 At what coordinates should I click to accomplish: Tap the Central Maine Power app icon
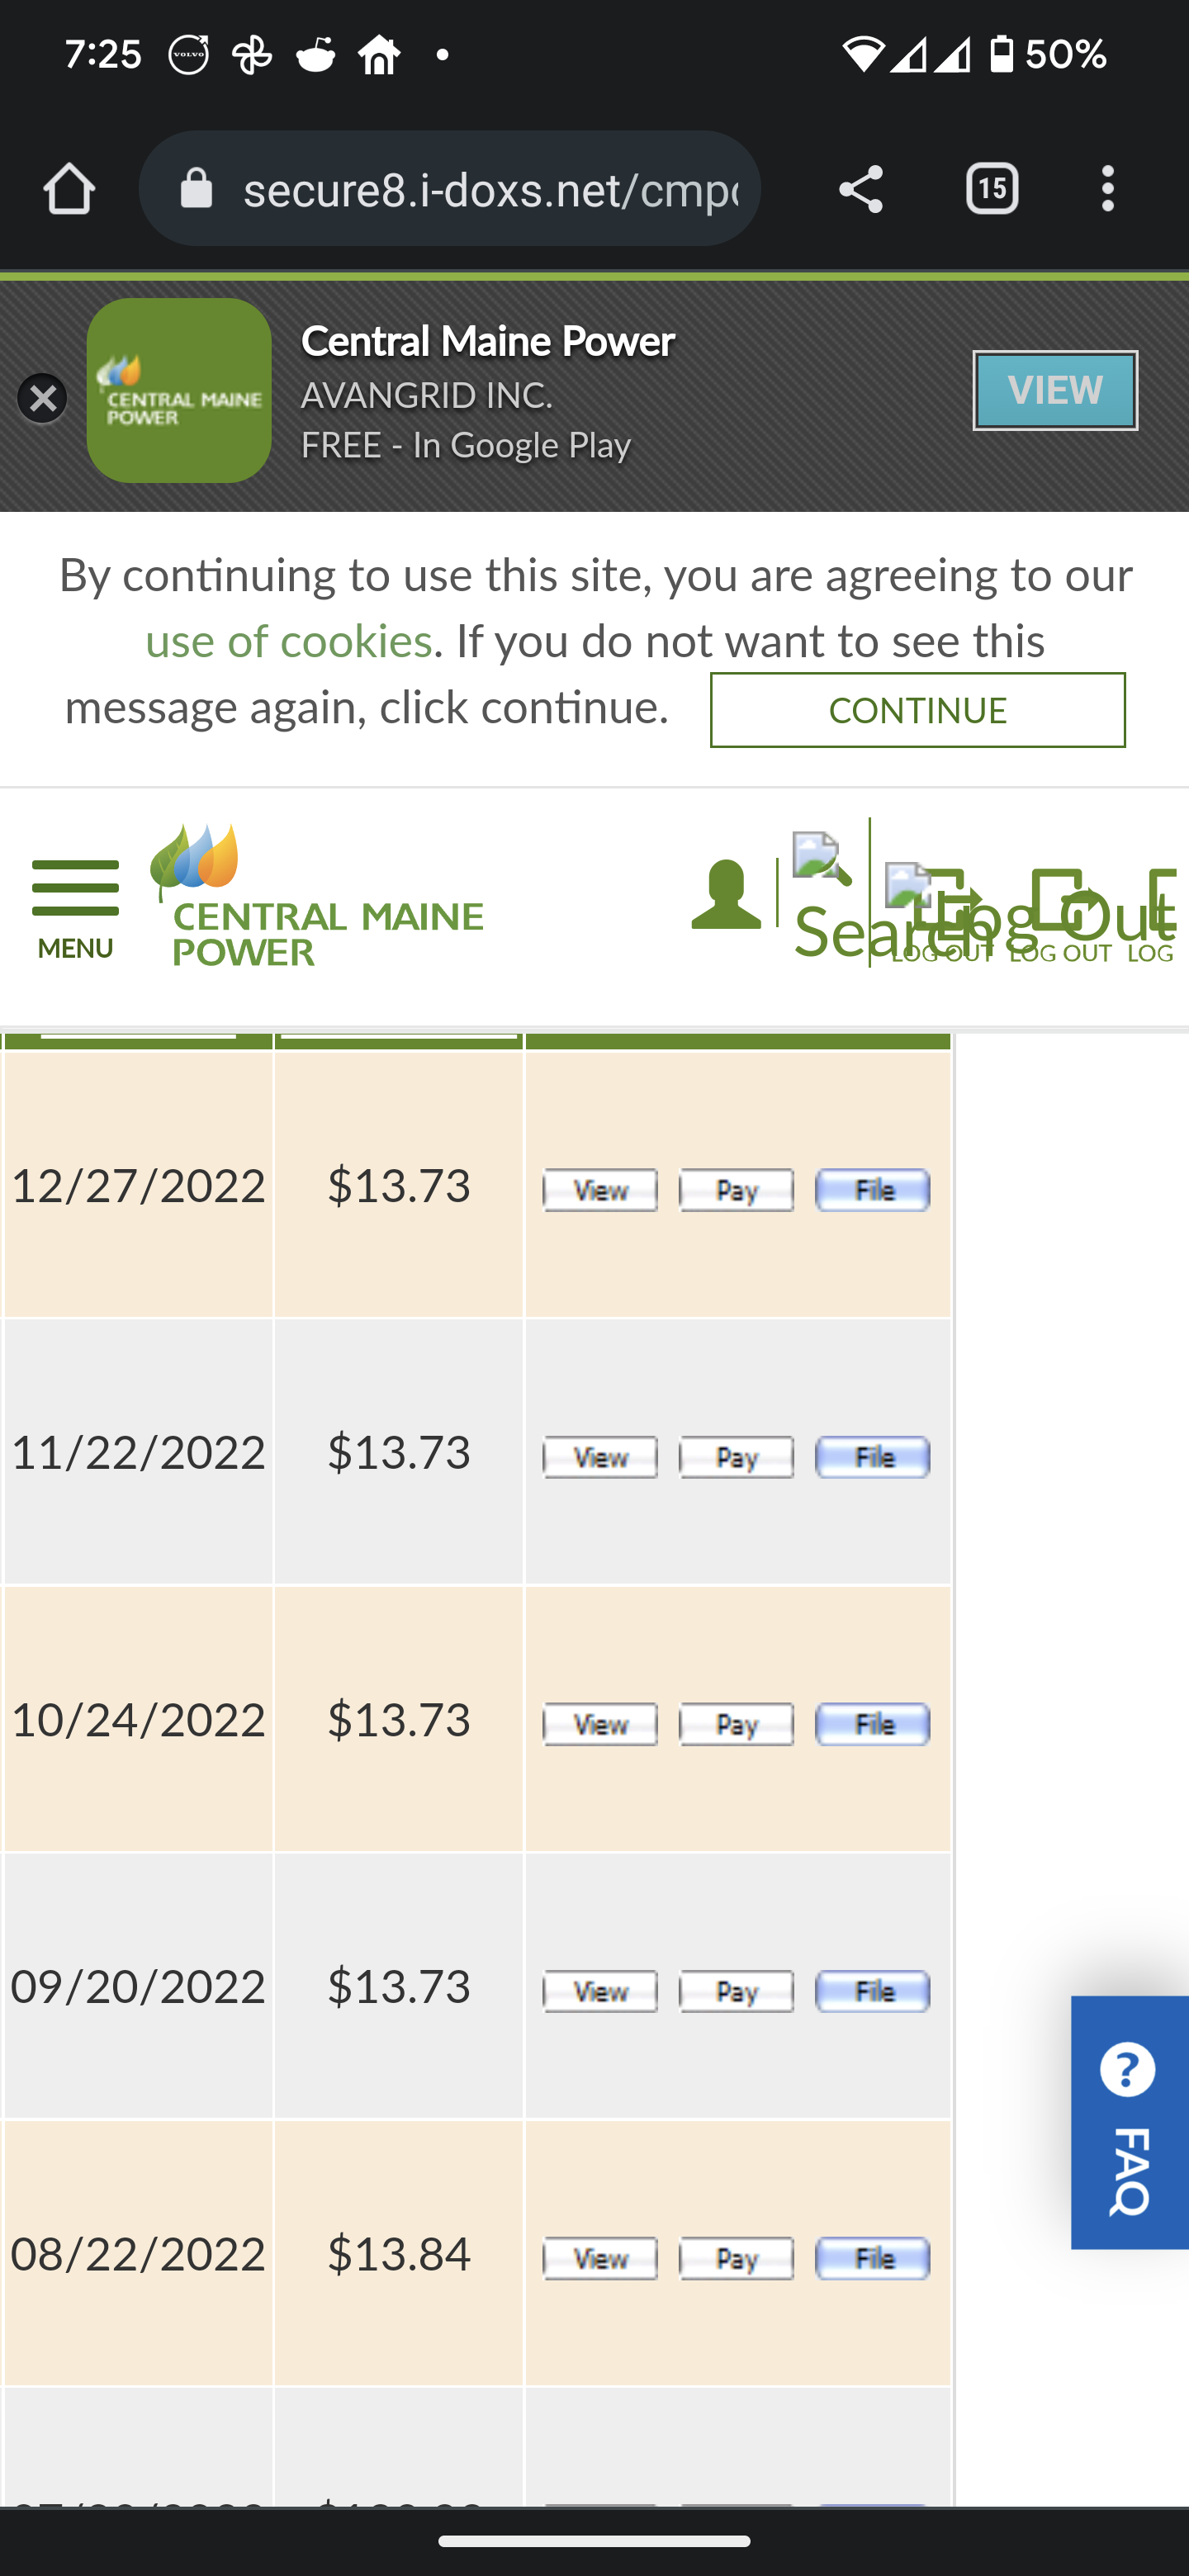[x=179, y=391]
